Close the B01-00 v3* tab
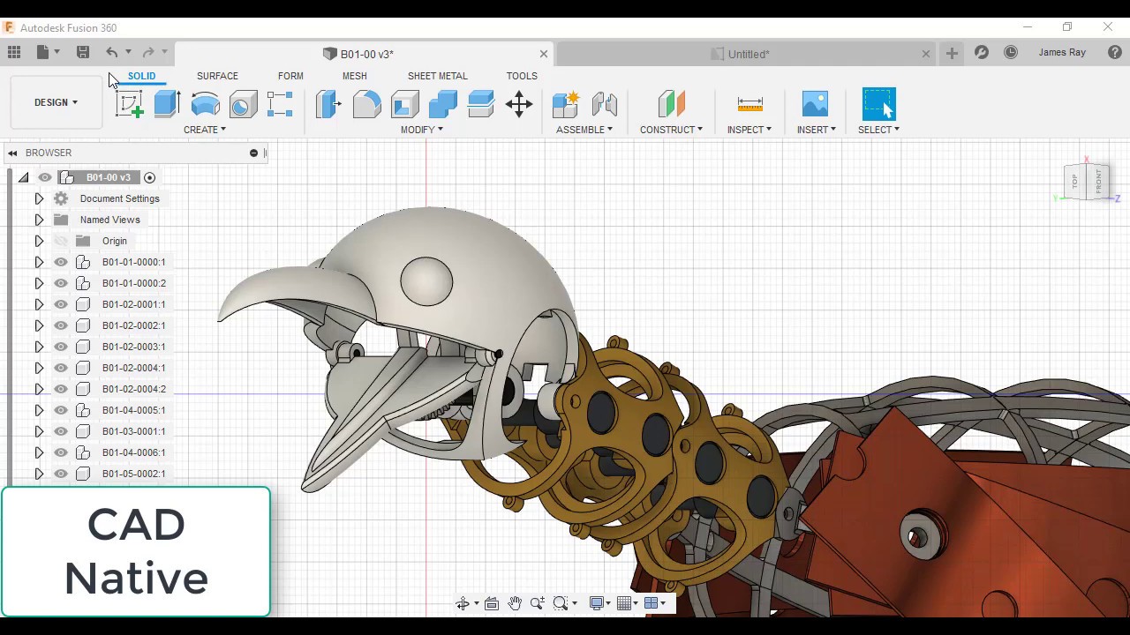The height and width of the screenshot is (635, 1130). (x=544, y=54)
